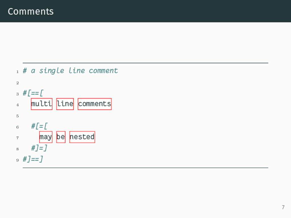Select the boxed word 'nested'
The height and width of the screenshot is (218, 291).
click(x=82, y=137)
